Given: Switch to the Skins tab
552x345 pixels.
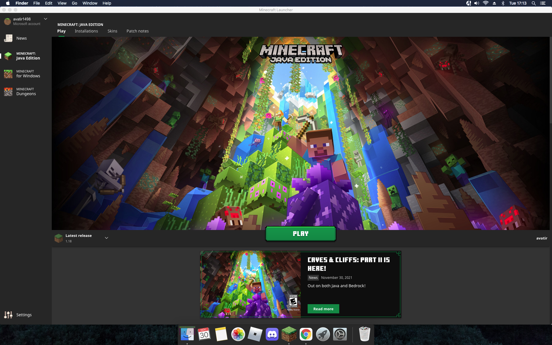Looking at the screenshot, I should 112,31.
